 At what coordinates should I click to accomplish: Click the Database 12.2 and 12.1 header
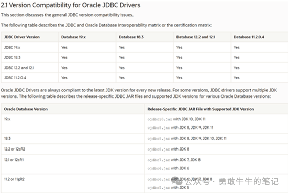tap(195, 37)
